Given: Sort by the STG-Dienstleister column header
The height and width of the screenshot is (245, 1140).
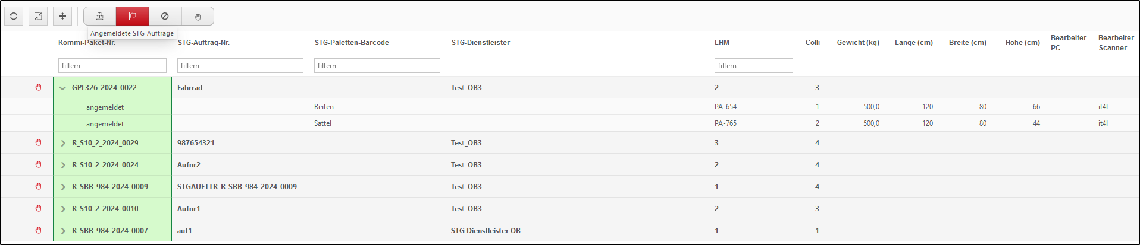Looking at the screenshot, I should click(x=481, y=43).
